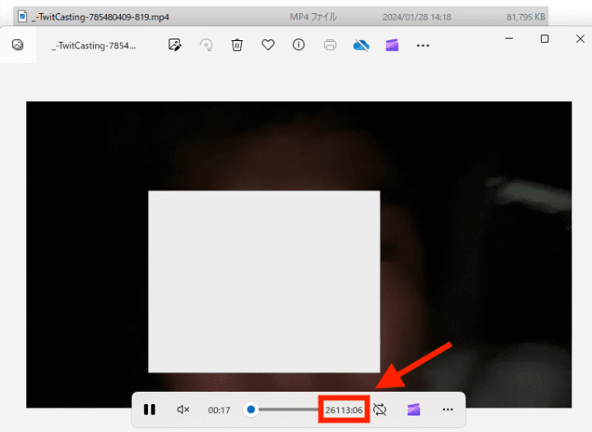The width and height of the screenshot is (592, 432).
Task: Minimize the Photos window
Action: (509, 39)
